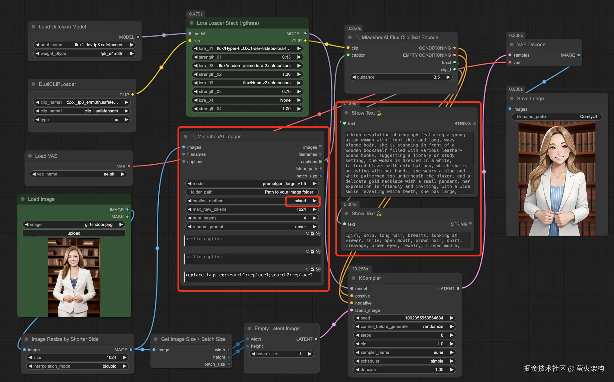
Task: Click speaker icon above replace_tags field
Action: click(x=318, y=269)
